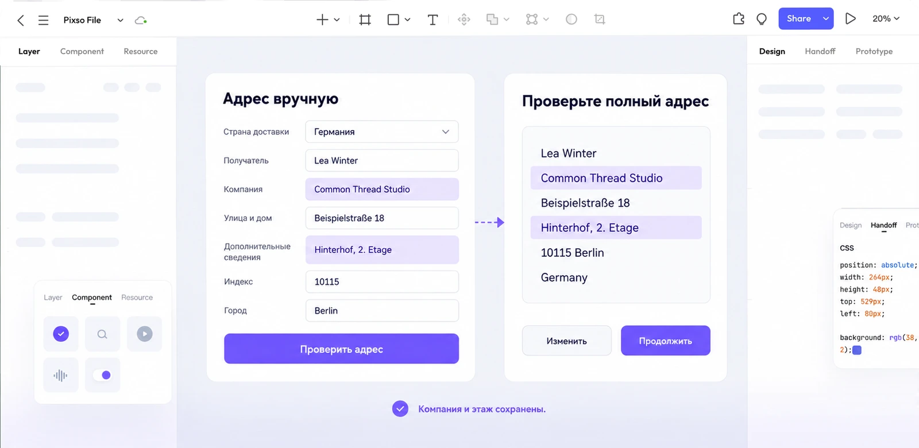Image resolution: width=919 pixels, height=448 pixels.
Task: Select the plus insert tool
Action: [322, 20]
